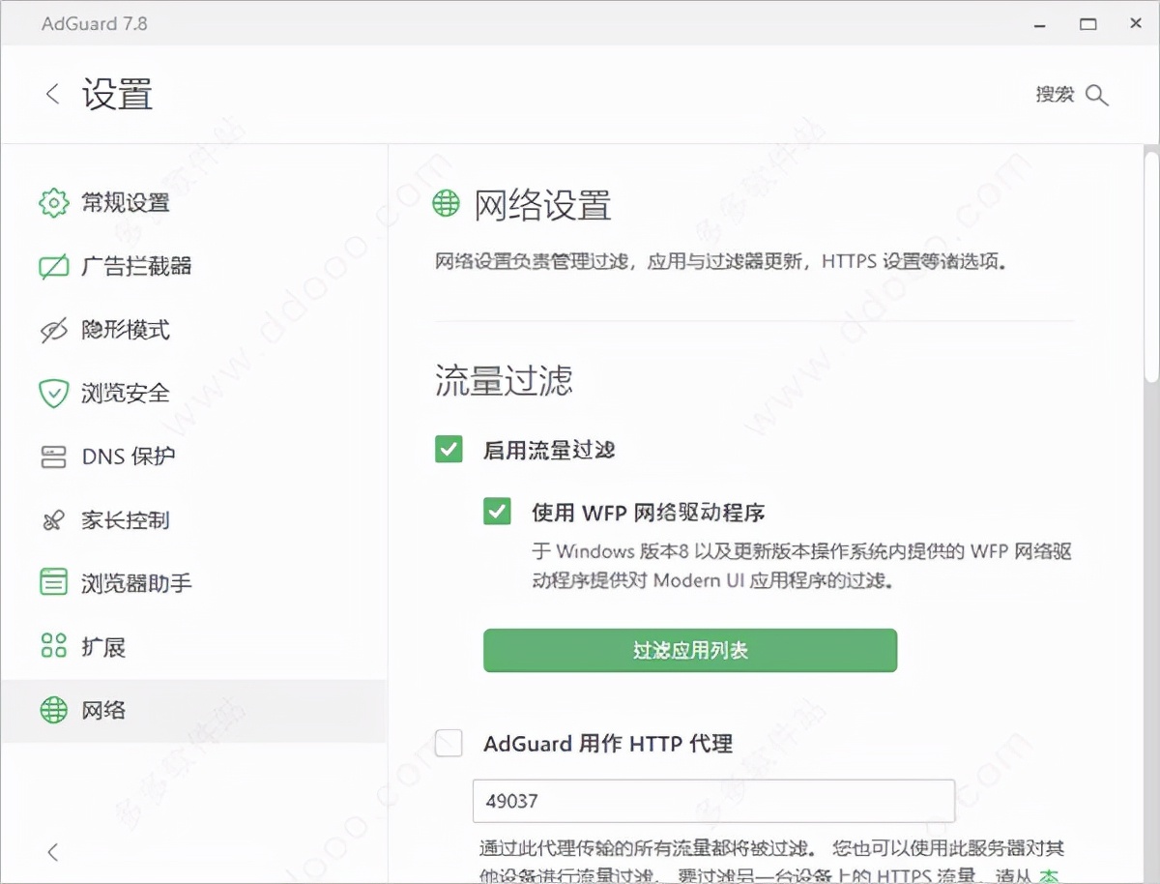Click the 网络设置 heading text
The width and height of the screenshot is (1160, 884).
tap(542, 205)
